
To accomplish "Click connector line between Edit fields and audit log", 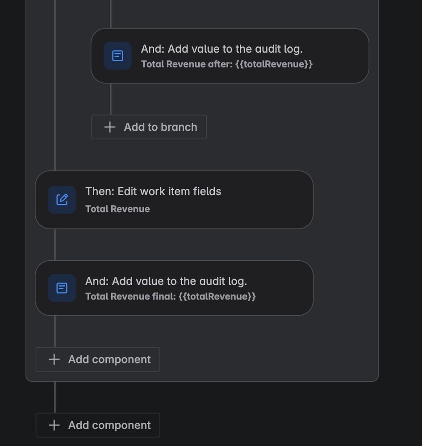I will (x=54, y=245).
